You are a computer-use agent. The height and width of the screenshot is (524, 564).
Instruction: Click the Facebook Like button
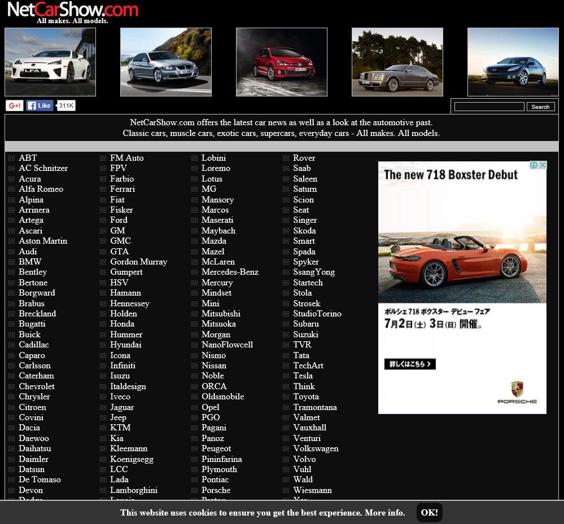click(x=40, y=105)
